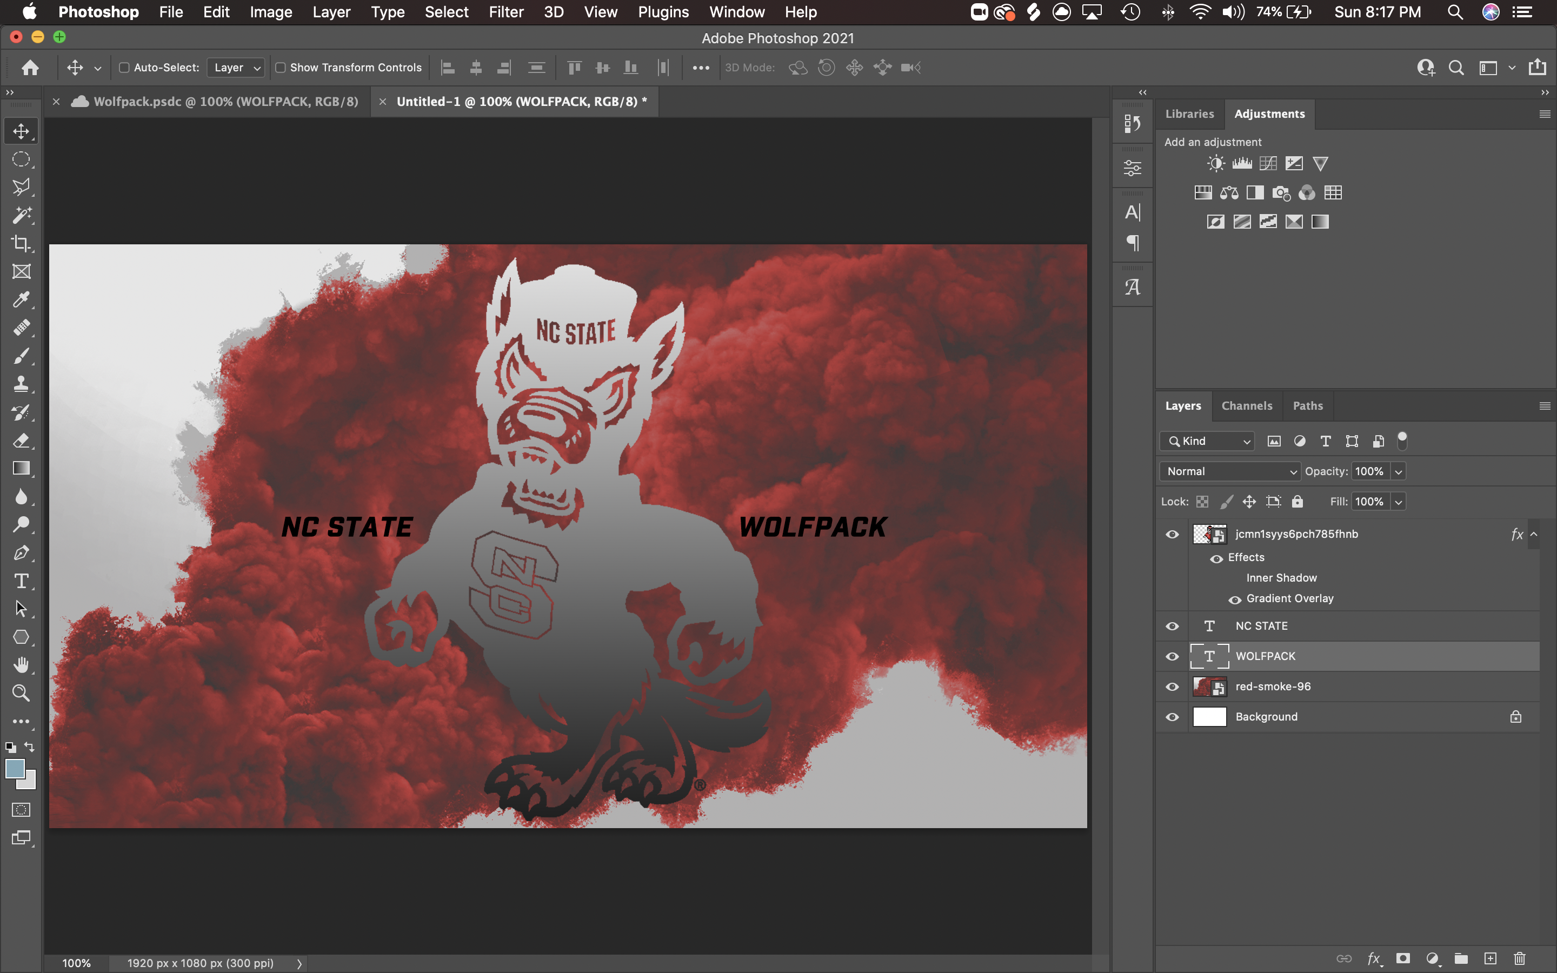The image size is (1557, 973).
Task: Add a Levels adjustment
Action: click(x=1242, y=163)
